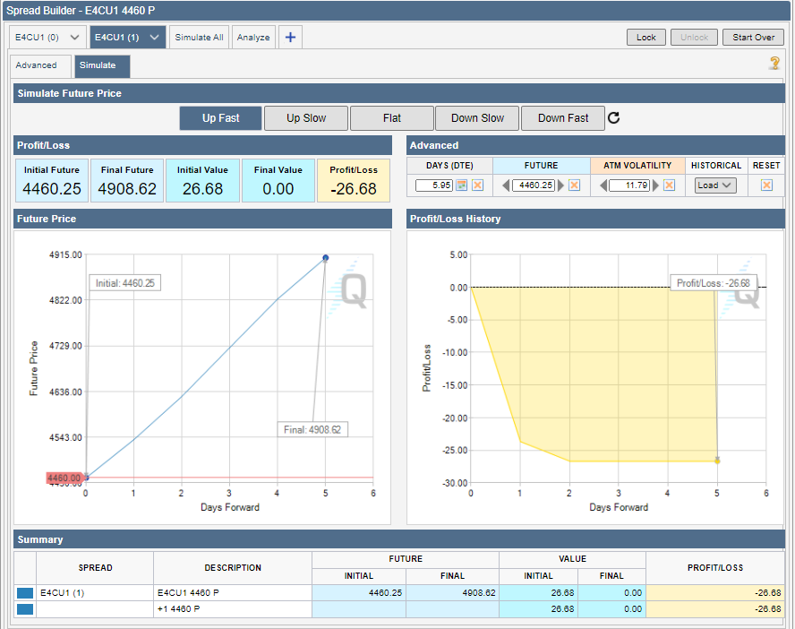Select the Down Fast scenario
The width and height of the screenshot is (795, 629).
point(563,118)
